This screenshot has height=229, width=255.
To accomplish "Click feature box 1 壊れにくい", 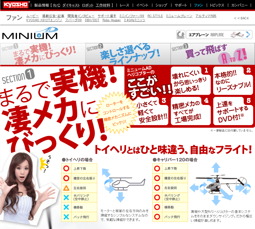I will click(191, 81).
